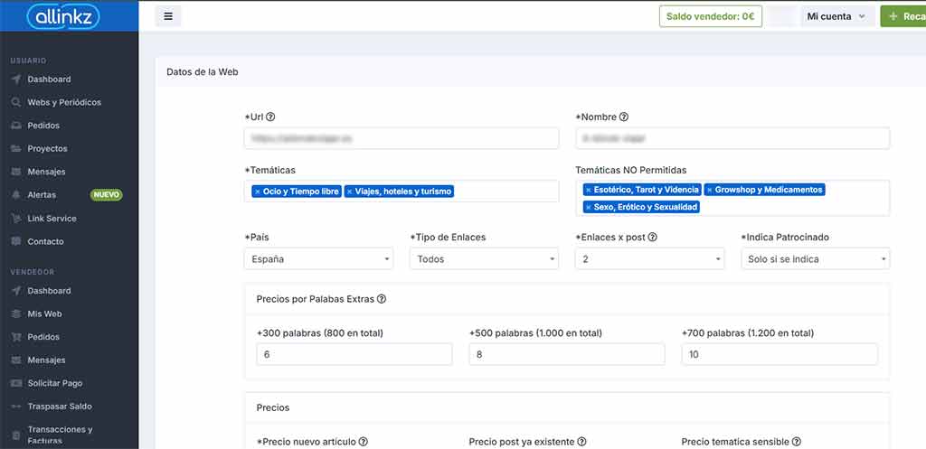Open Alertas from the sidebar
Viewport: 926px width, 449px height.
point(42,195)
